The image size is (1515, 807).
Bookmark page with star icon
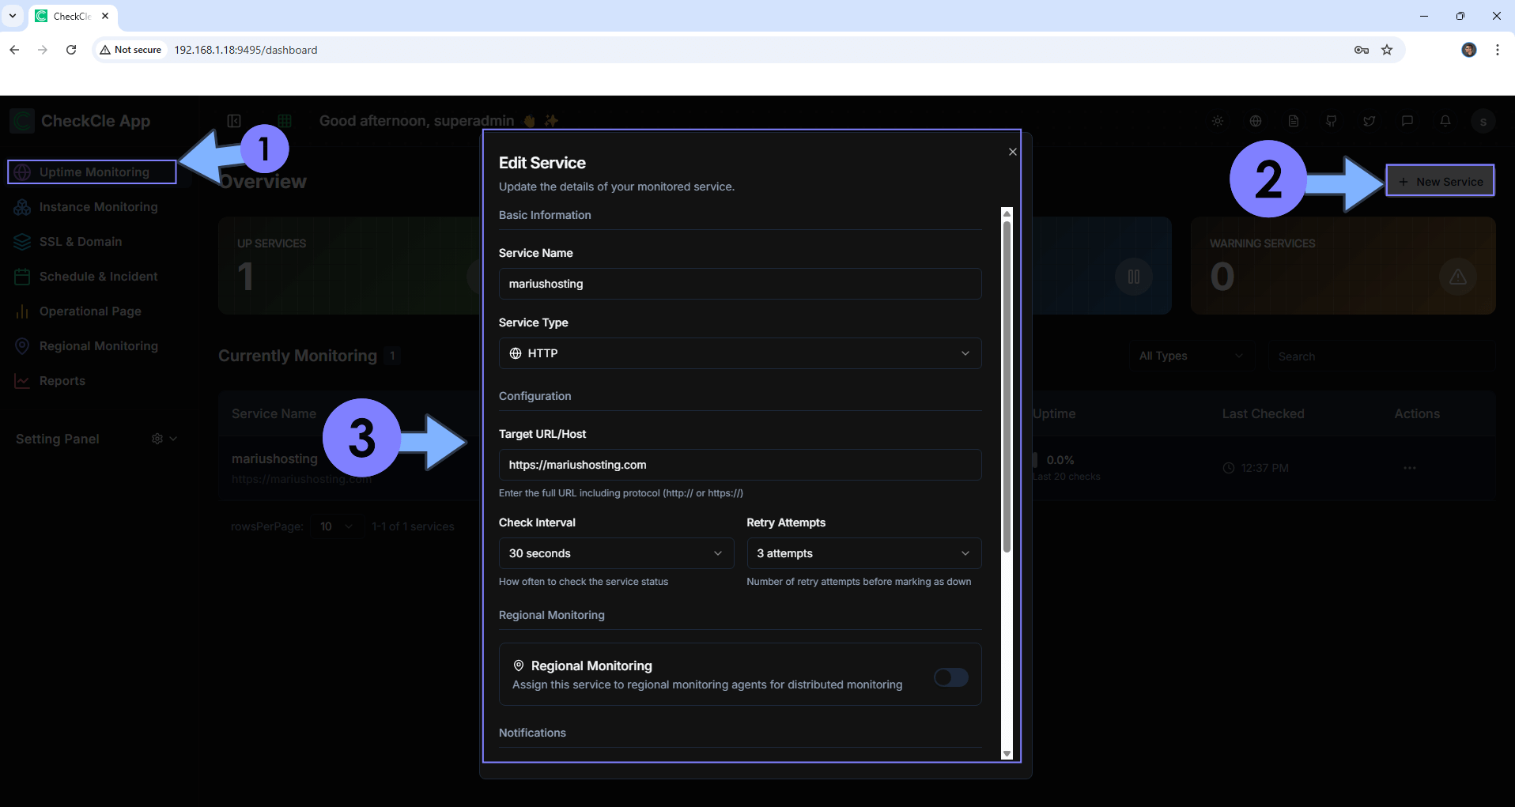click(x=1387, y=50)
